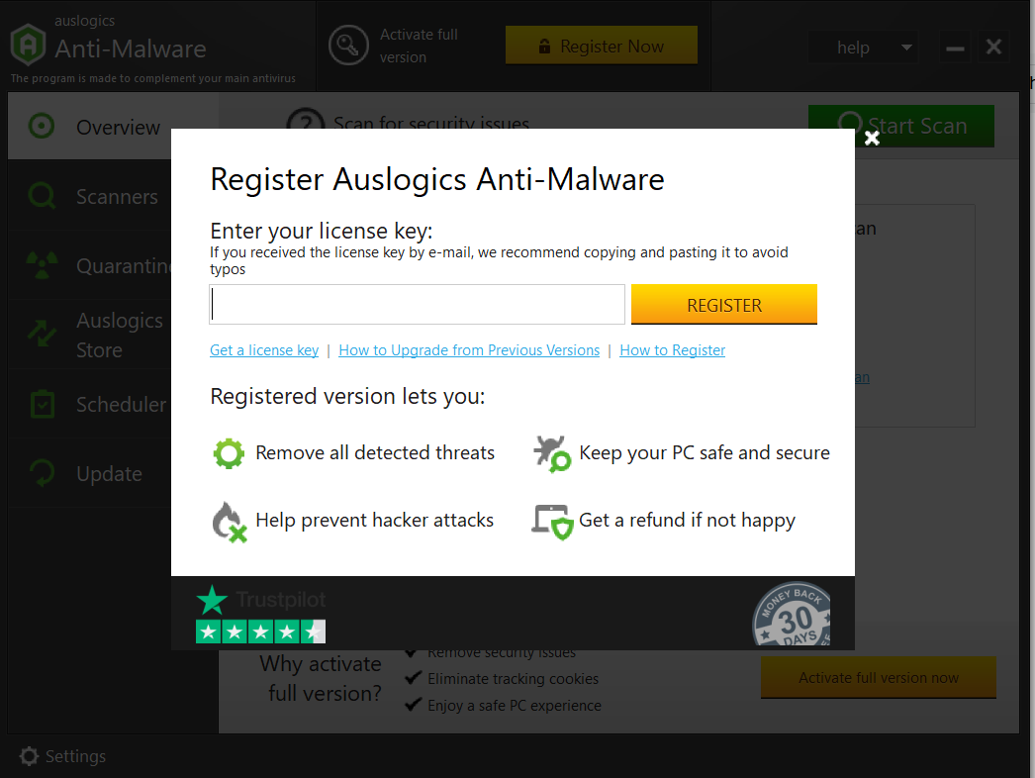Click the Money Back 30 Days badge
Image resolution: width=1035 pixels, height=778 pixels.
tap(793, 614)
